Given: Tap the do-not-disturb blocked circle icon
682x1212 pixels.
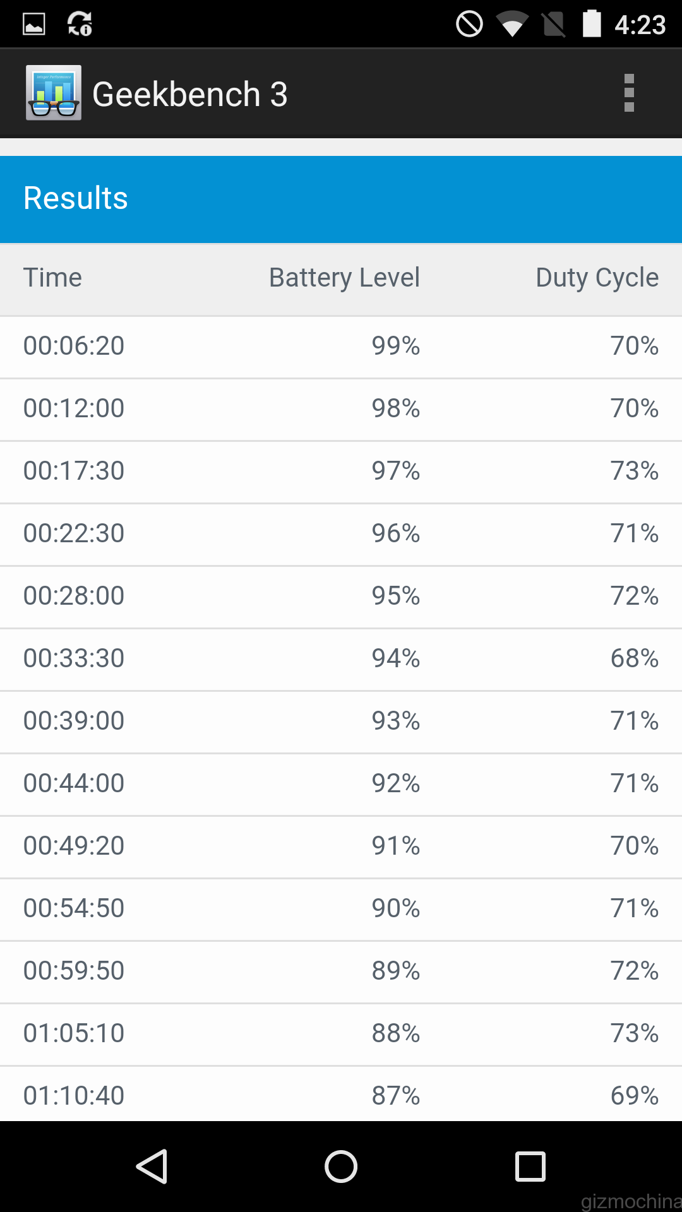Looking at the screenshot, I should [469, 24].
